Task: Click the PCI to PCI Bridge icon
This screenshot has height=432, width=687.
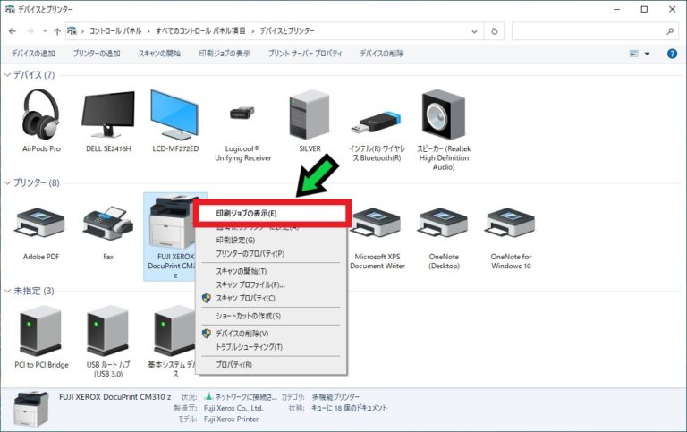Action: (41, 331)
